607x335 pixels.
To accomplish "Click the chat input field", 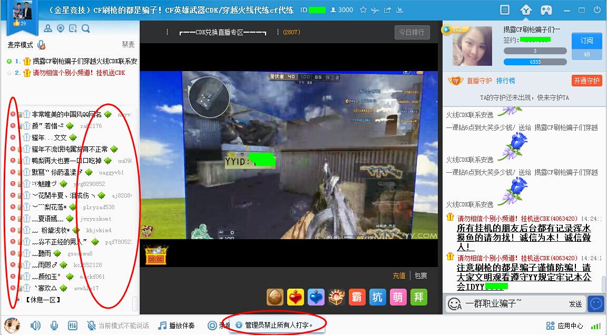I will coord(515,304).
